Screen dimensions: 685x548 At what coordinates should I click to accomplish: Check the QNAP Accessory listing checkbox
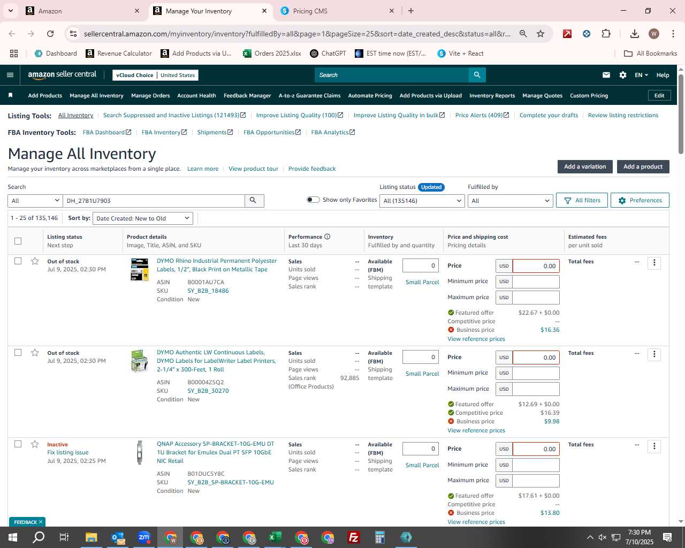click(18, 444)
